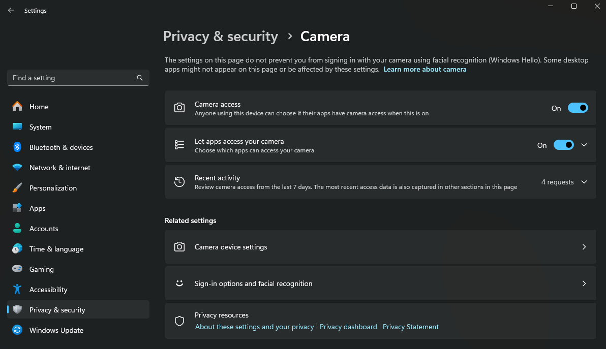Click the Windows Update sync icon
606x349 pixels.
17,330
